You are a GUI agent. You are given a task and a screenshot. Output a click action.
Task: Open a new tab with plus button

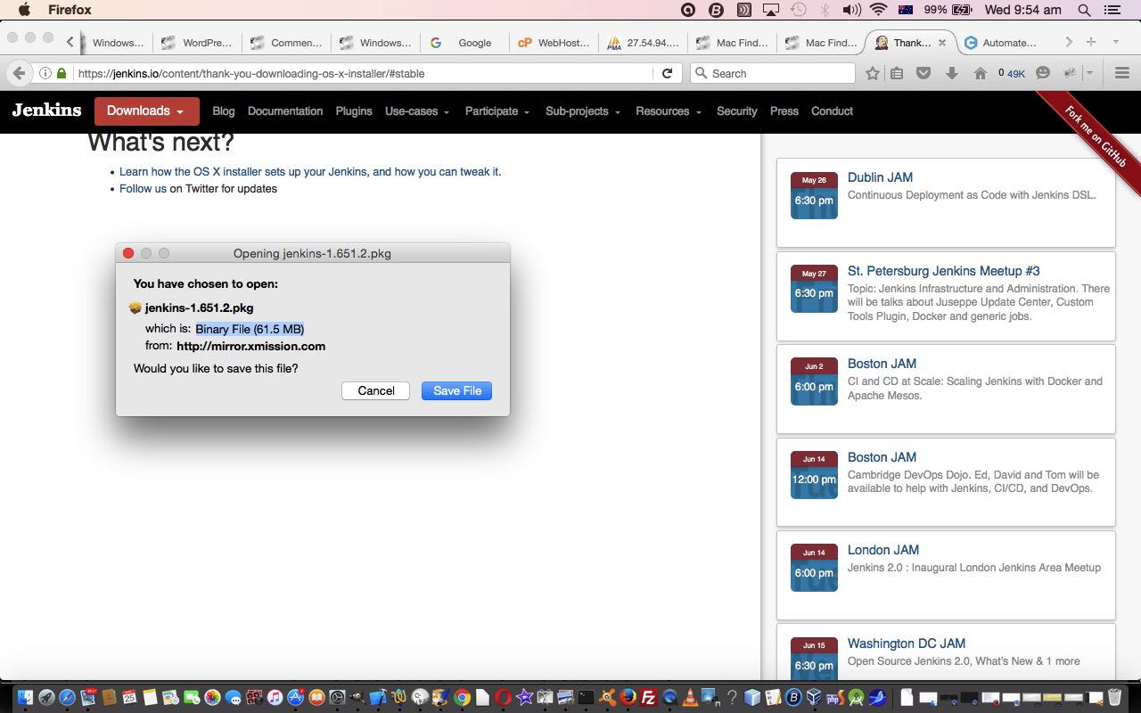(x=1091, y=42)
